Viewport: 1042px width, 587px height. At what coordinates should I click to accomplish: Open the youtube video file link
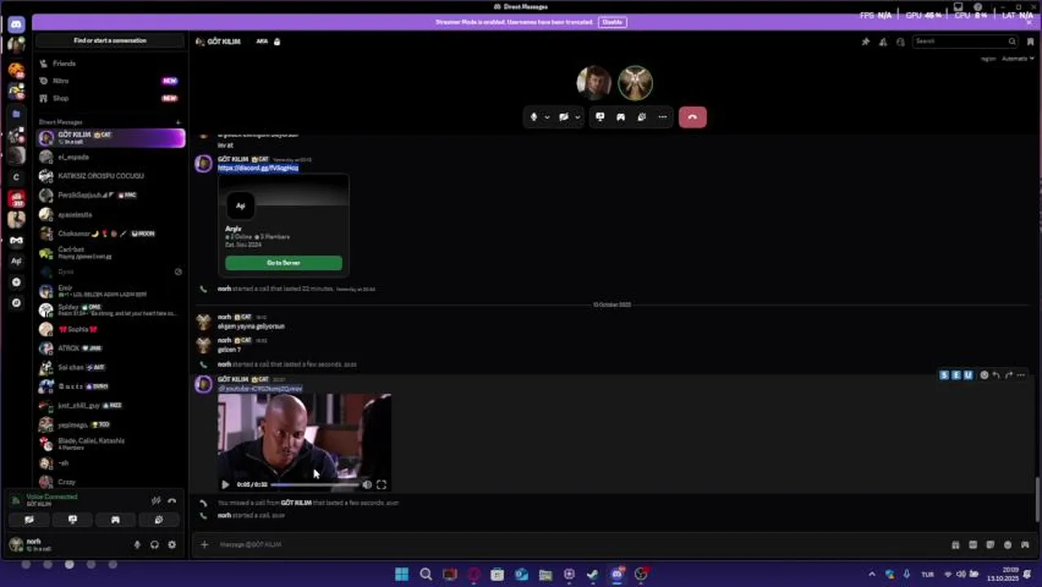click(x=260, y=389)
